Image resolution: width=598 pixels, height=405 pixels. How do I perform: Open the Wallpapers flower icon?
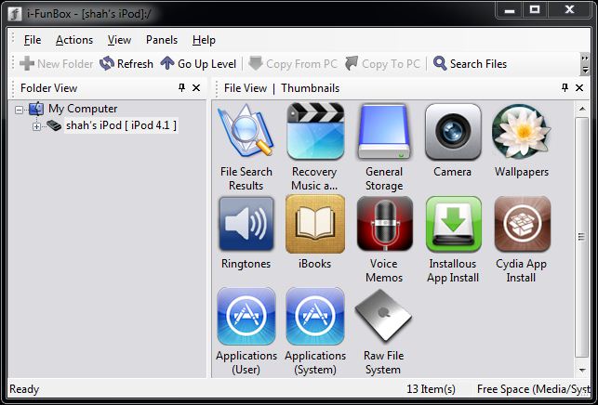click(522, 132)
